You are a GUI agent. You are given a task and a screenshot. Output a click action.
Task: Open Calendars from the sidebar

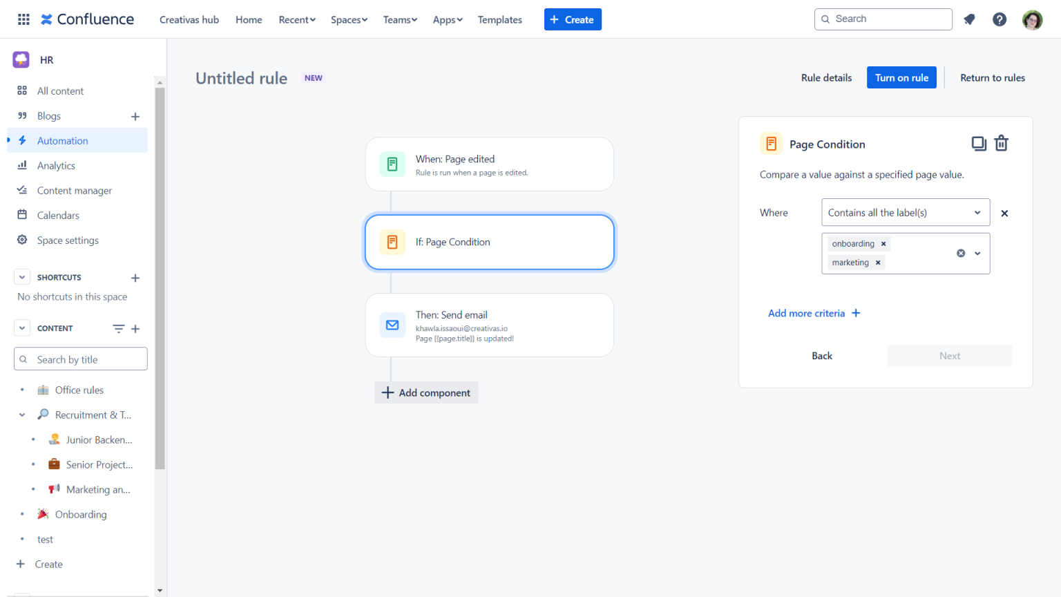58,215
